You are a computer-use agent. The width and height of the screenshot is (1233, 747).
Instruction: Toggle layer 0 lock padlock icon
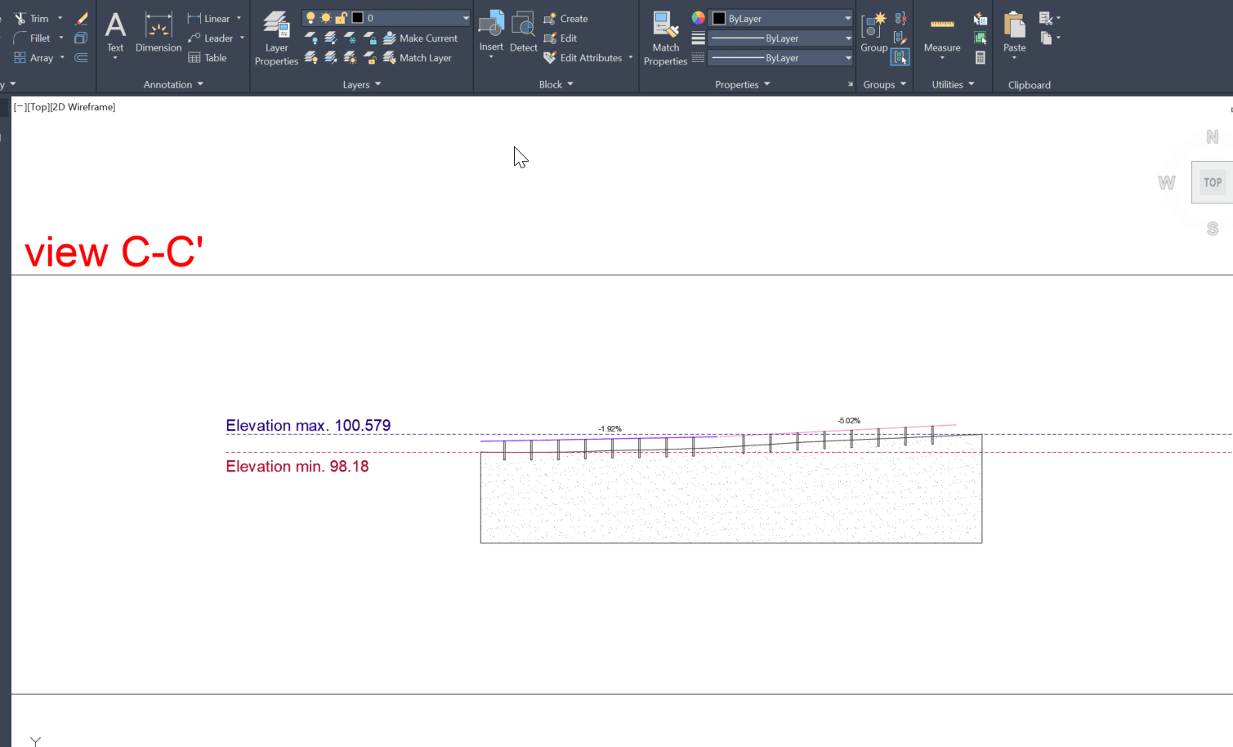(x=342, y=17)
